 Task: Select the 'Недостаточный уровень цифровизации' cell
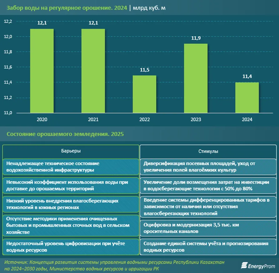71,247
